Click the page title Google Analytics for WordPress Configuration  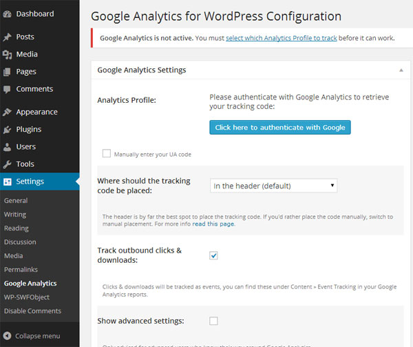216,17
